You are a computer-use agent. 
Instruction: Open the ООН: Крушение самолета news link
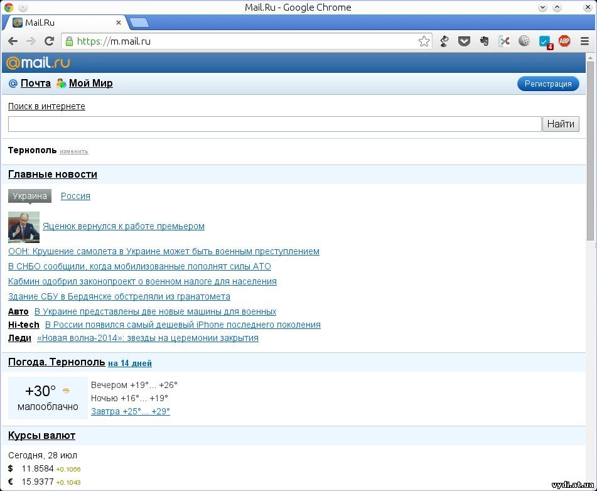[164, 251]
